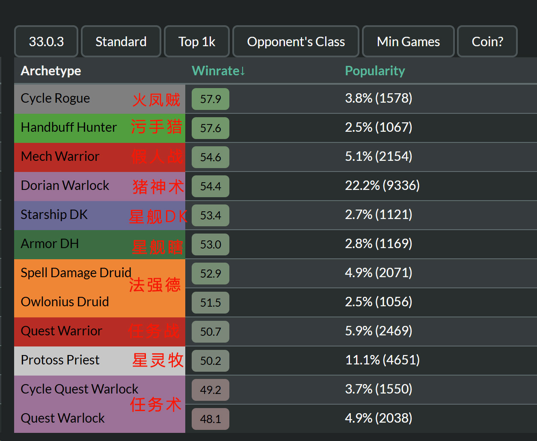
Task: Click popularity value 22.2% (9336)
Action: [x=383, y=186]
